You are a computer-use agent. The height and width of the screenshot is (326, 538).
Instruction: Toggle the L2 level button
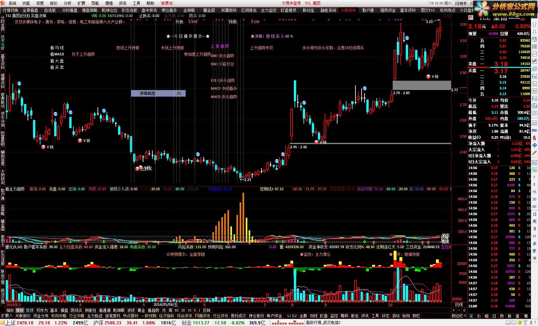[295, 316]
